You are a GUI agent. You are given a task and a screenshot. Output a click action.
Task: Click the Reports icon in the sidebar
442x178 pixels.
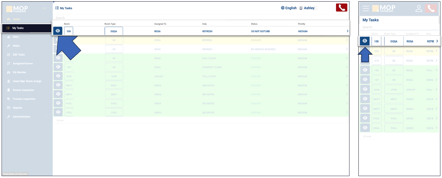(9, 108)
